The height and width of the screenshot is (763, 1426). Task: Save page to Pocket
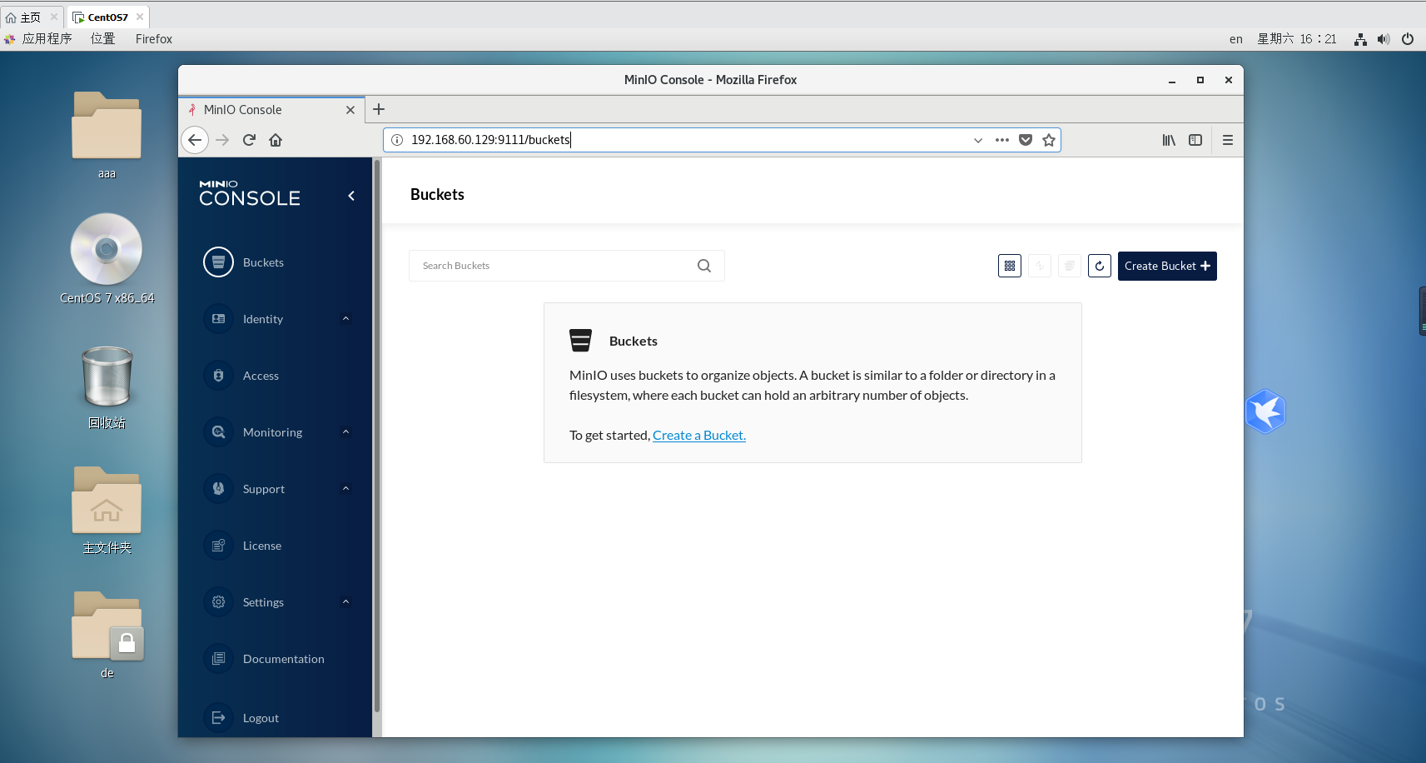coord(1026,140)
